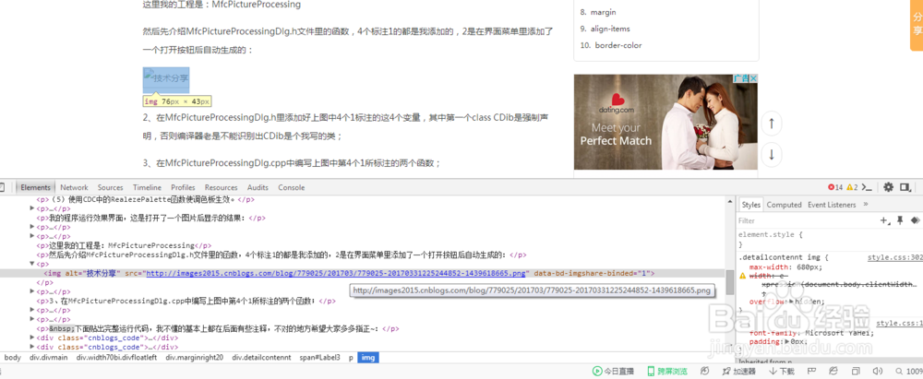
Task: Open the Audits tab
Action: coord(258,187)
